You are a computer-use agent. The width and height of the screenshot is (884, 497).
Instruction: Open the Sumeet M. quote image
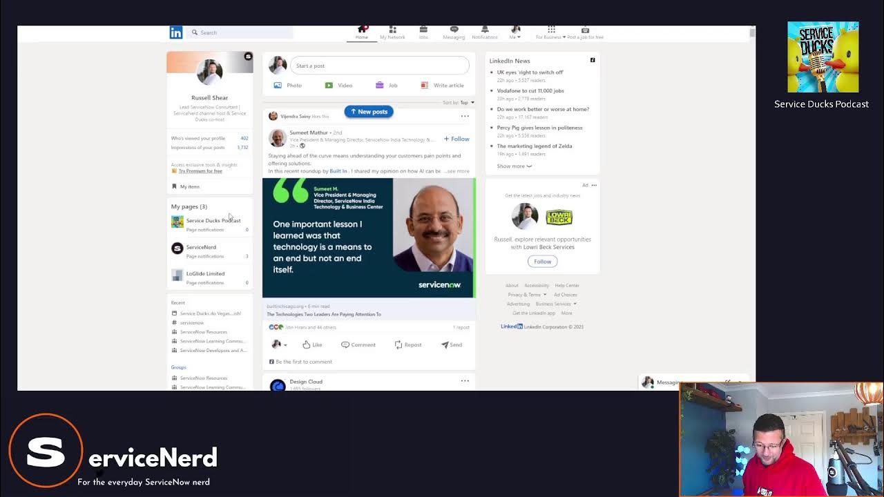coord(369,238)
